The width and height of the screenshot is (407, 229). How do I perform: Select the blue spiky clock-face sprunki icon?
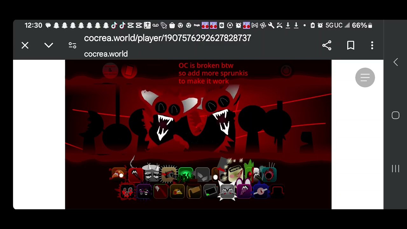click(261, 191)
